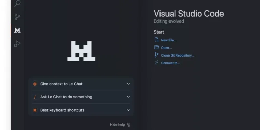Click the orange slash command icon

click(35, 97)
